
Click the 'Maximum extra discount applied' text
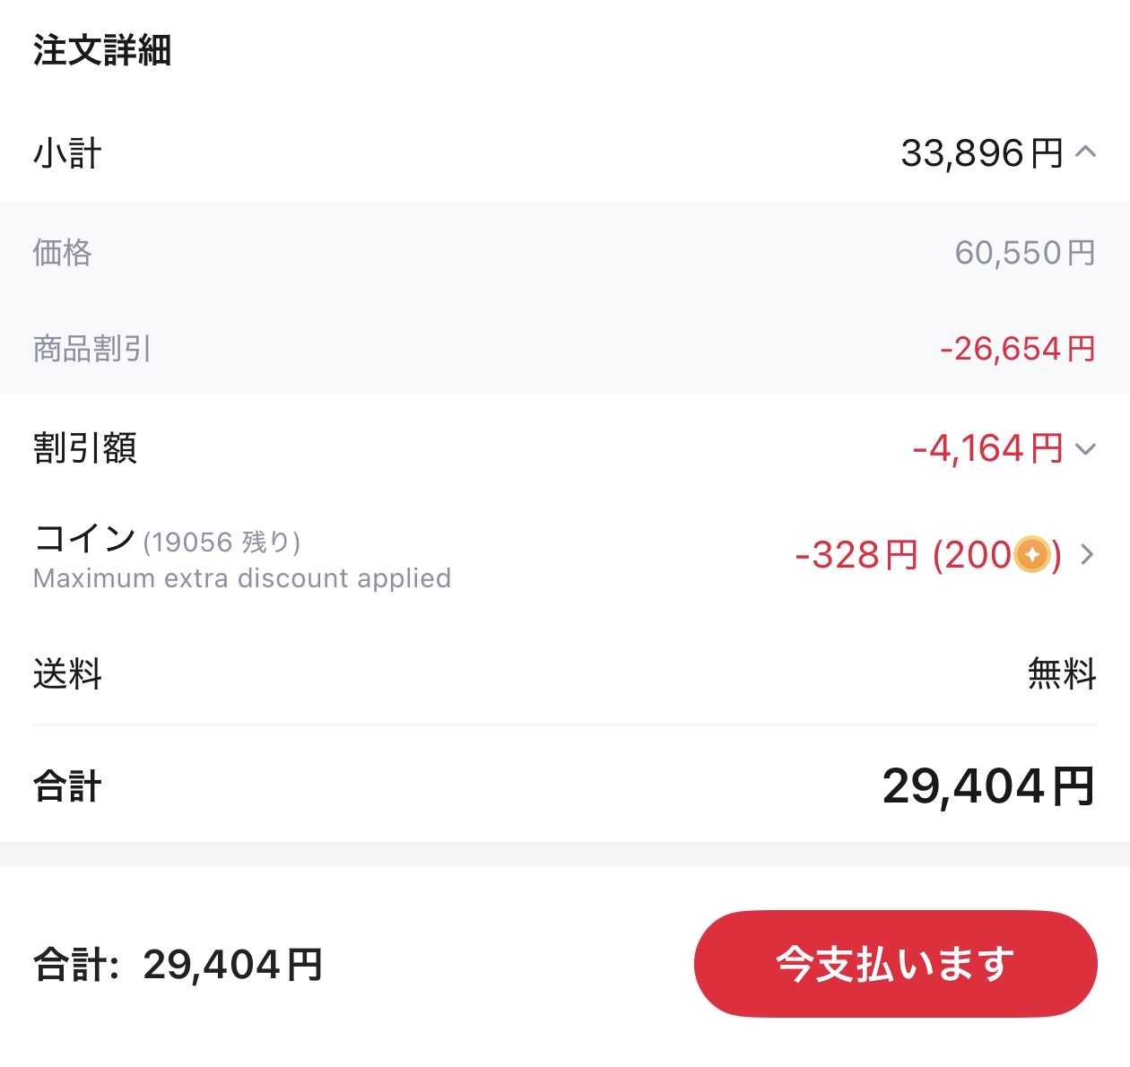[242, 578]
